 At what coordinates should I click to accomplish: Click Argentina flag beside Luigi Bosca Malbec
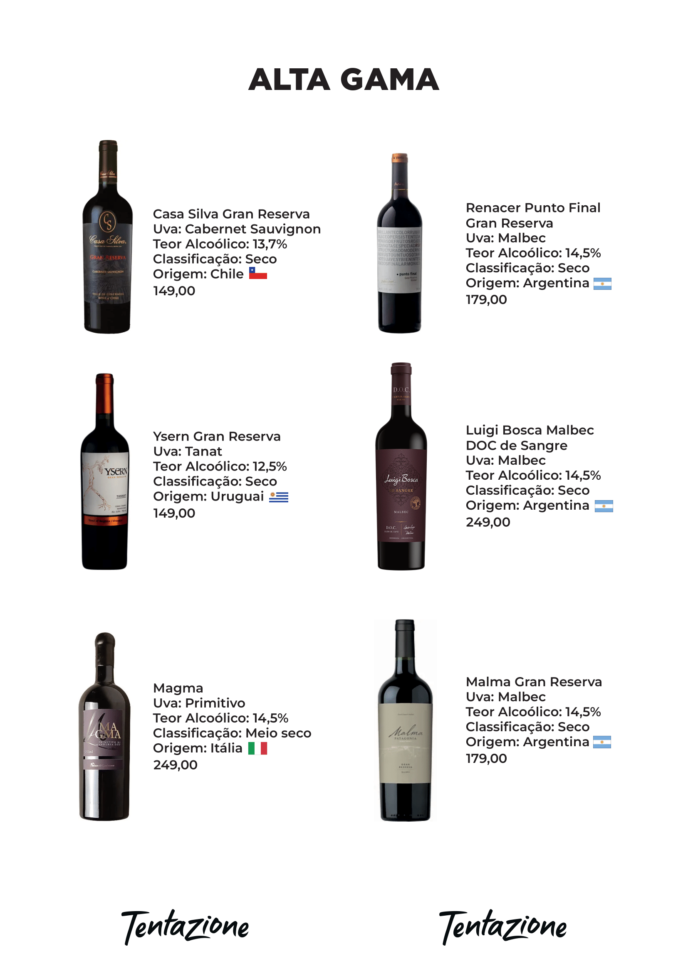(x=603, y=506)
